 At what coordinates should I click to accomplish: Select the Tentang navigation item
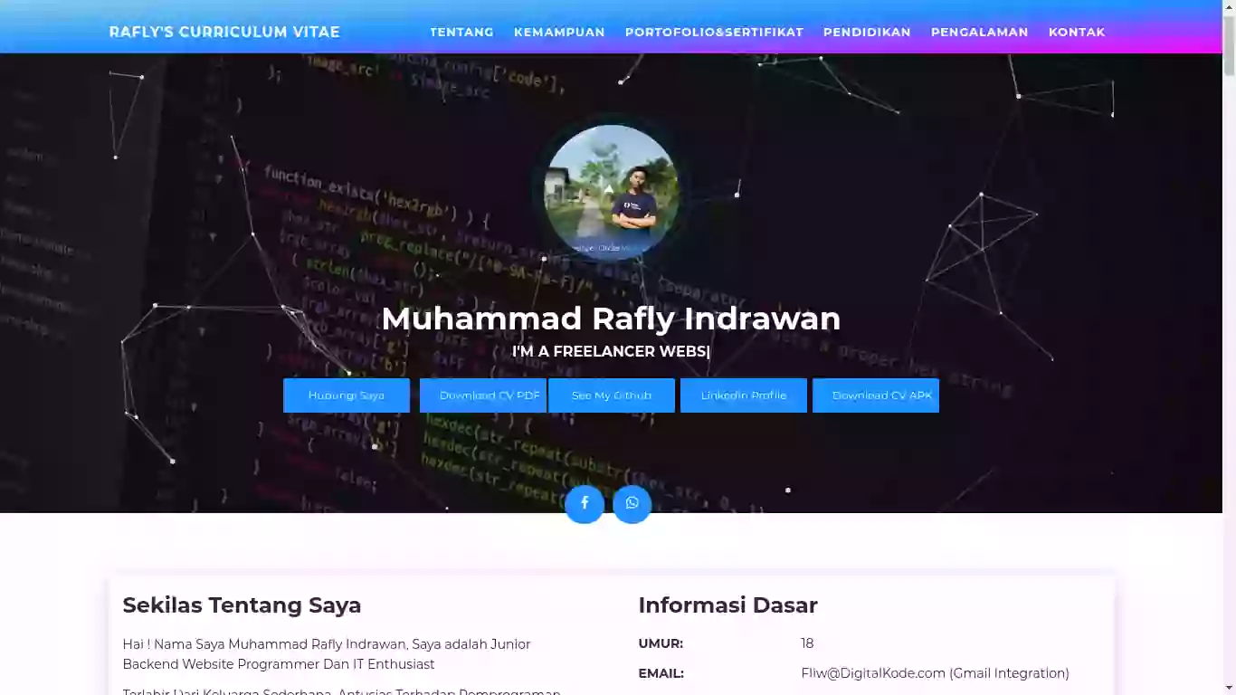point(461,32)
